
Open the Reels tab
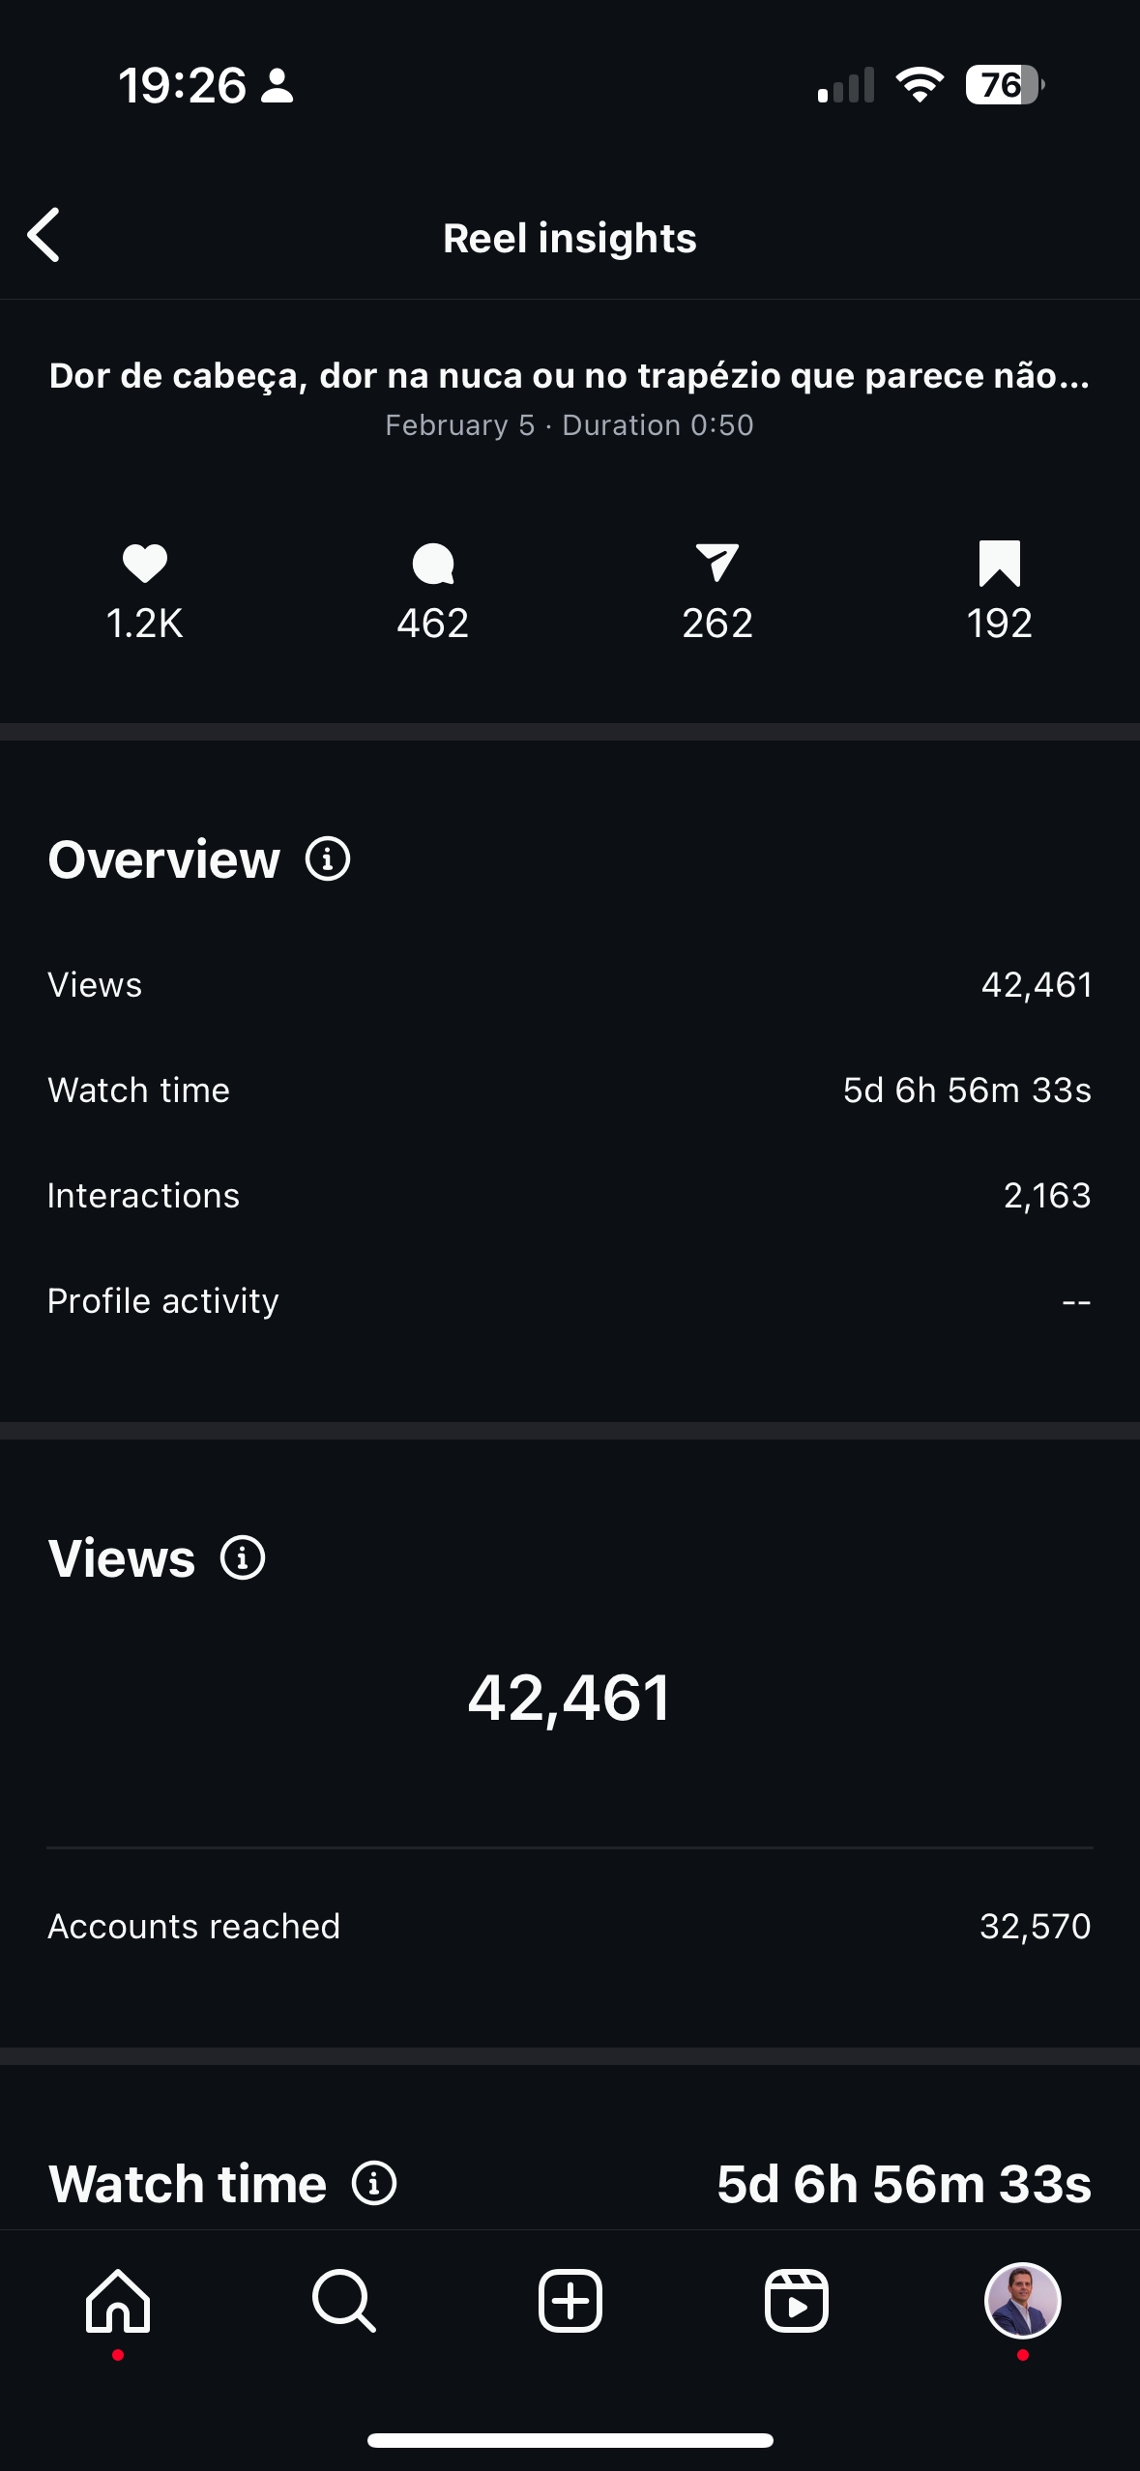(x=797, y=2301)
